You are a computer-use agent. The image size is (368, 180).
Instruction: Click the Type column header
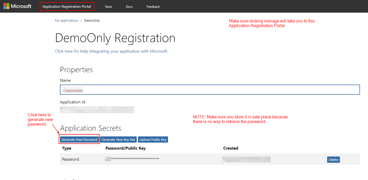[x=67, y=148]
